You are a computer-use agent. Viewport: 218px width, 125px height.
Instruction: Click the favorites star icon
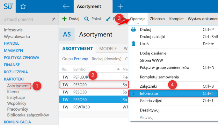pos(23,6)
